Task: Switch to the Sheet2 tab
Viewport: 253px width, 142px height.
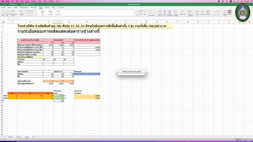Action: click(x=11, y=137)
